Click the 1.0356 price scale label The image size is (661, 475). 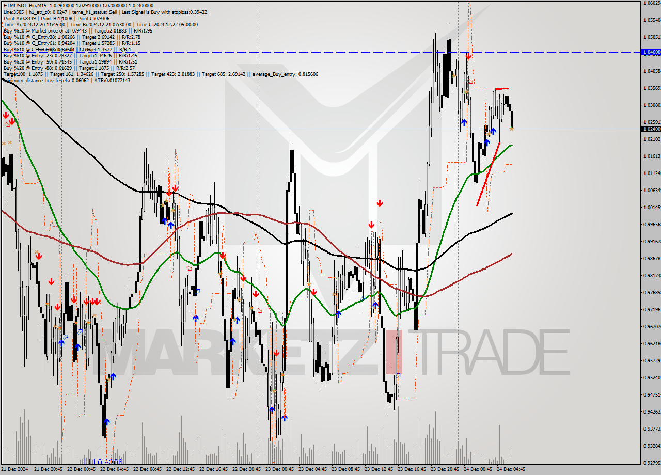tap(652, 88)
